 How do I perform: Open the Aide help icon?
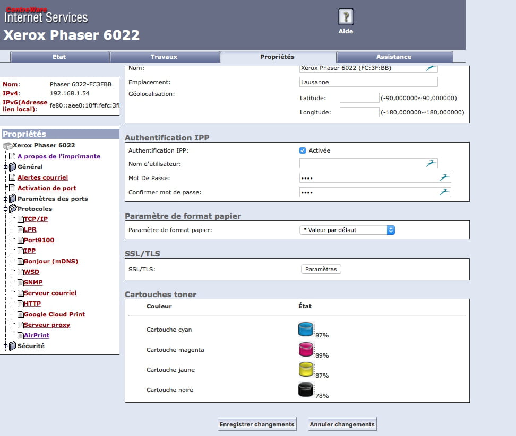pyautogui.click(x=346, y=17)
